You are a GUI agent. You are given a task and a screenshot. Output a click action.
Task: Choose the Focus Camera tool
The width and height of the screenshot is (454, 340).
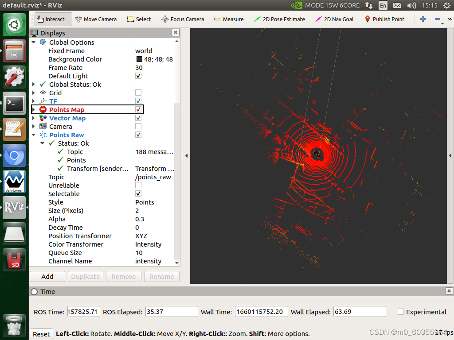click(x=183, y=19)
